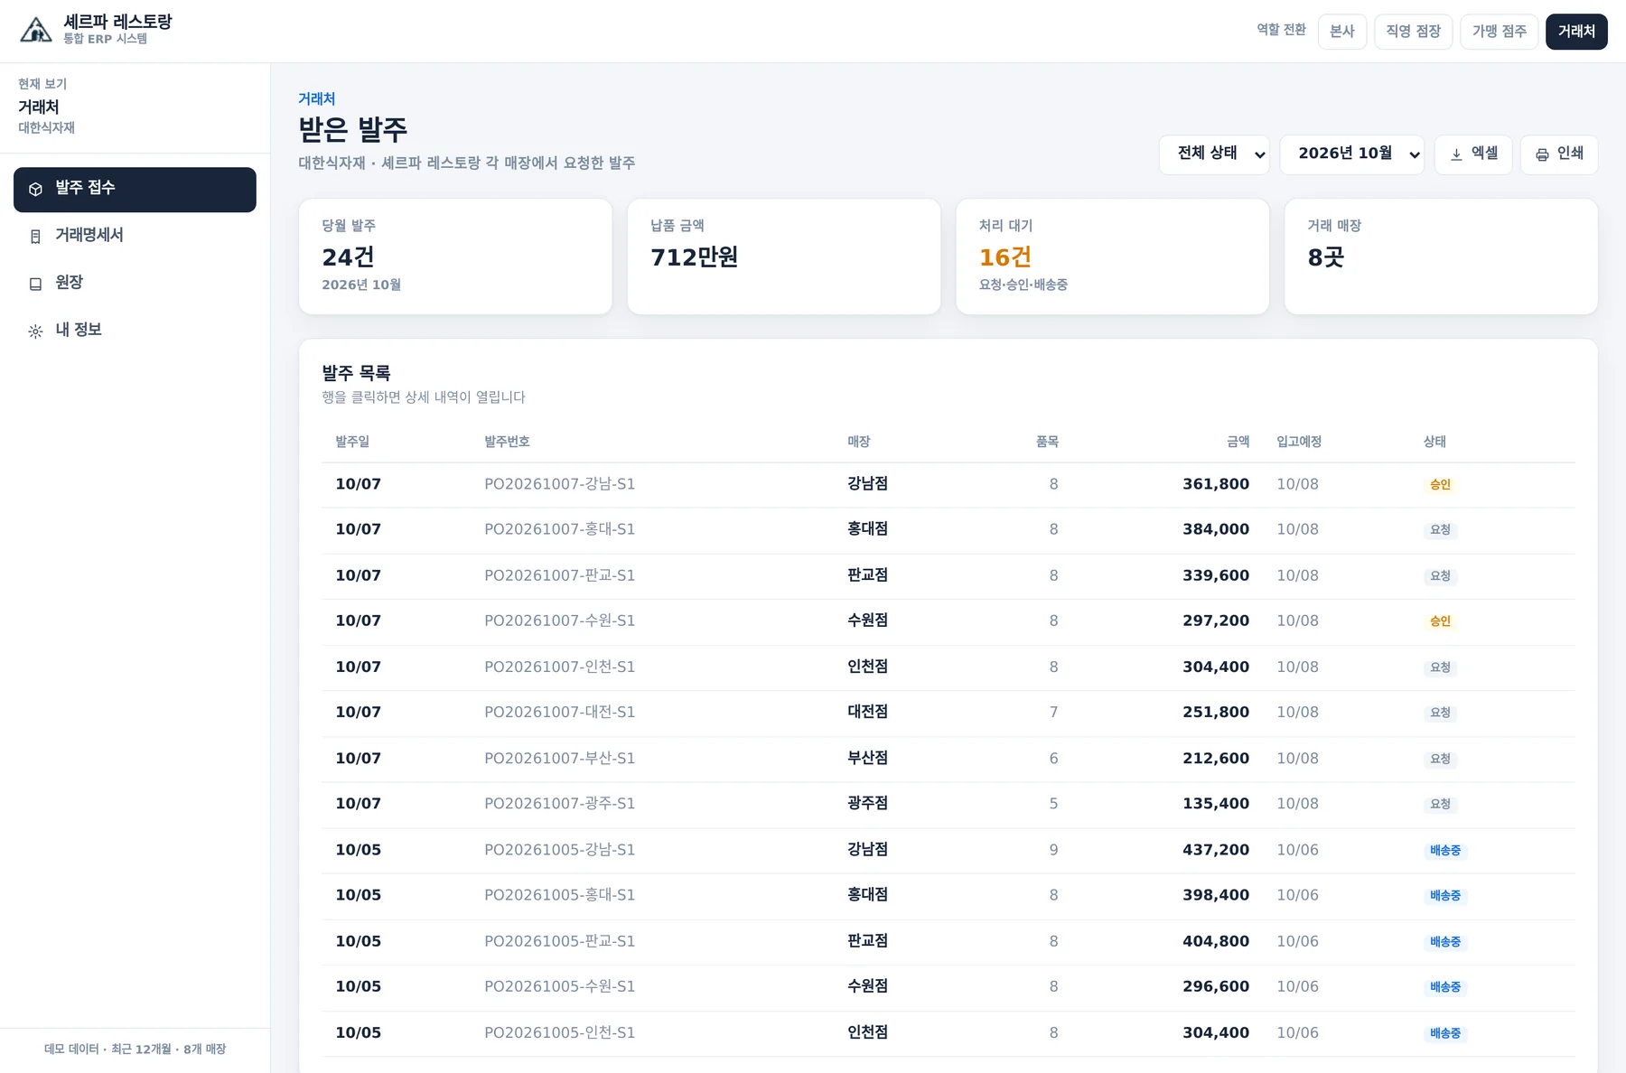This screenshot has height=1073, width=1626.
Task: Click the 당월 발주 24건 summary card
Action: [455, 257]
